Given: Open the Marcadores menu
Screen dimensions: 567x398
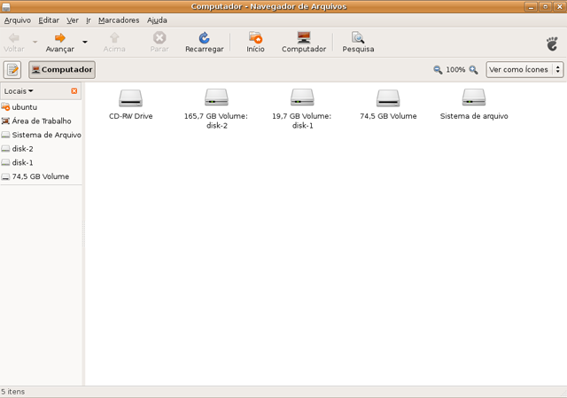Looking at the screenshot, I should (x=119, y=20).
